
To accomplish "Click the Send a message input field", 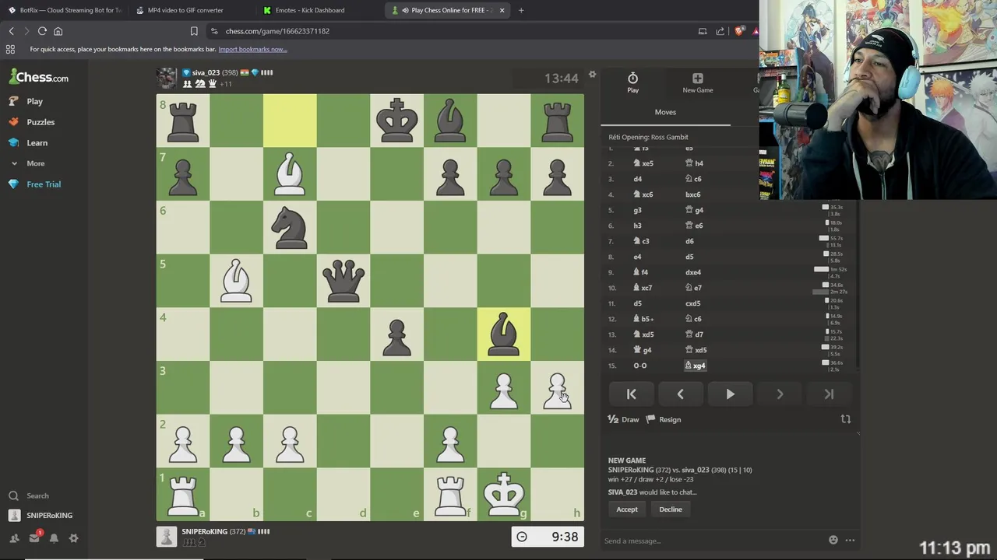I will (x=713, y=541).
